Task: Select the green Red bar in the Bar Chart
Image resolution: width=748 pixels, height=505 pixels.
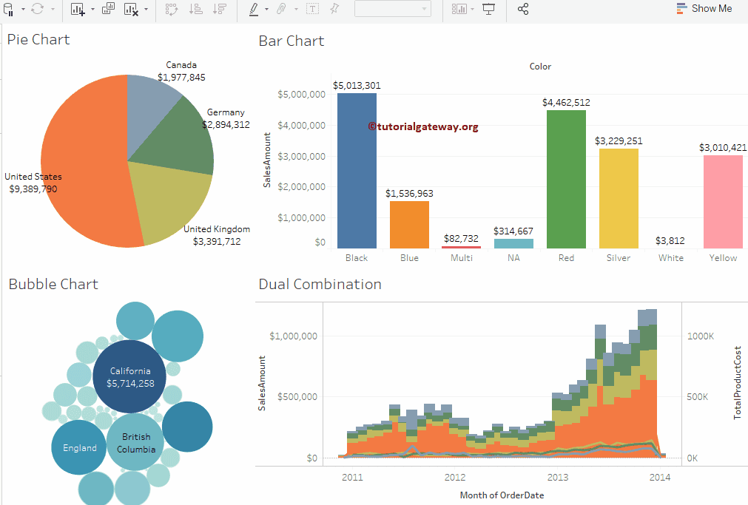Action: point(566,179)
